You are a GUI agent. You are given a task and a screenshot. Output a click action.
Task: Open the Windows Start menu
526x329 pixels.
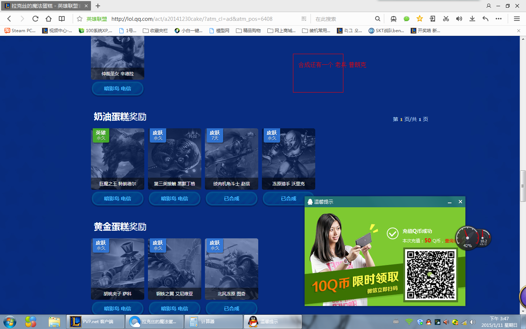[10, 322]
